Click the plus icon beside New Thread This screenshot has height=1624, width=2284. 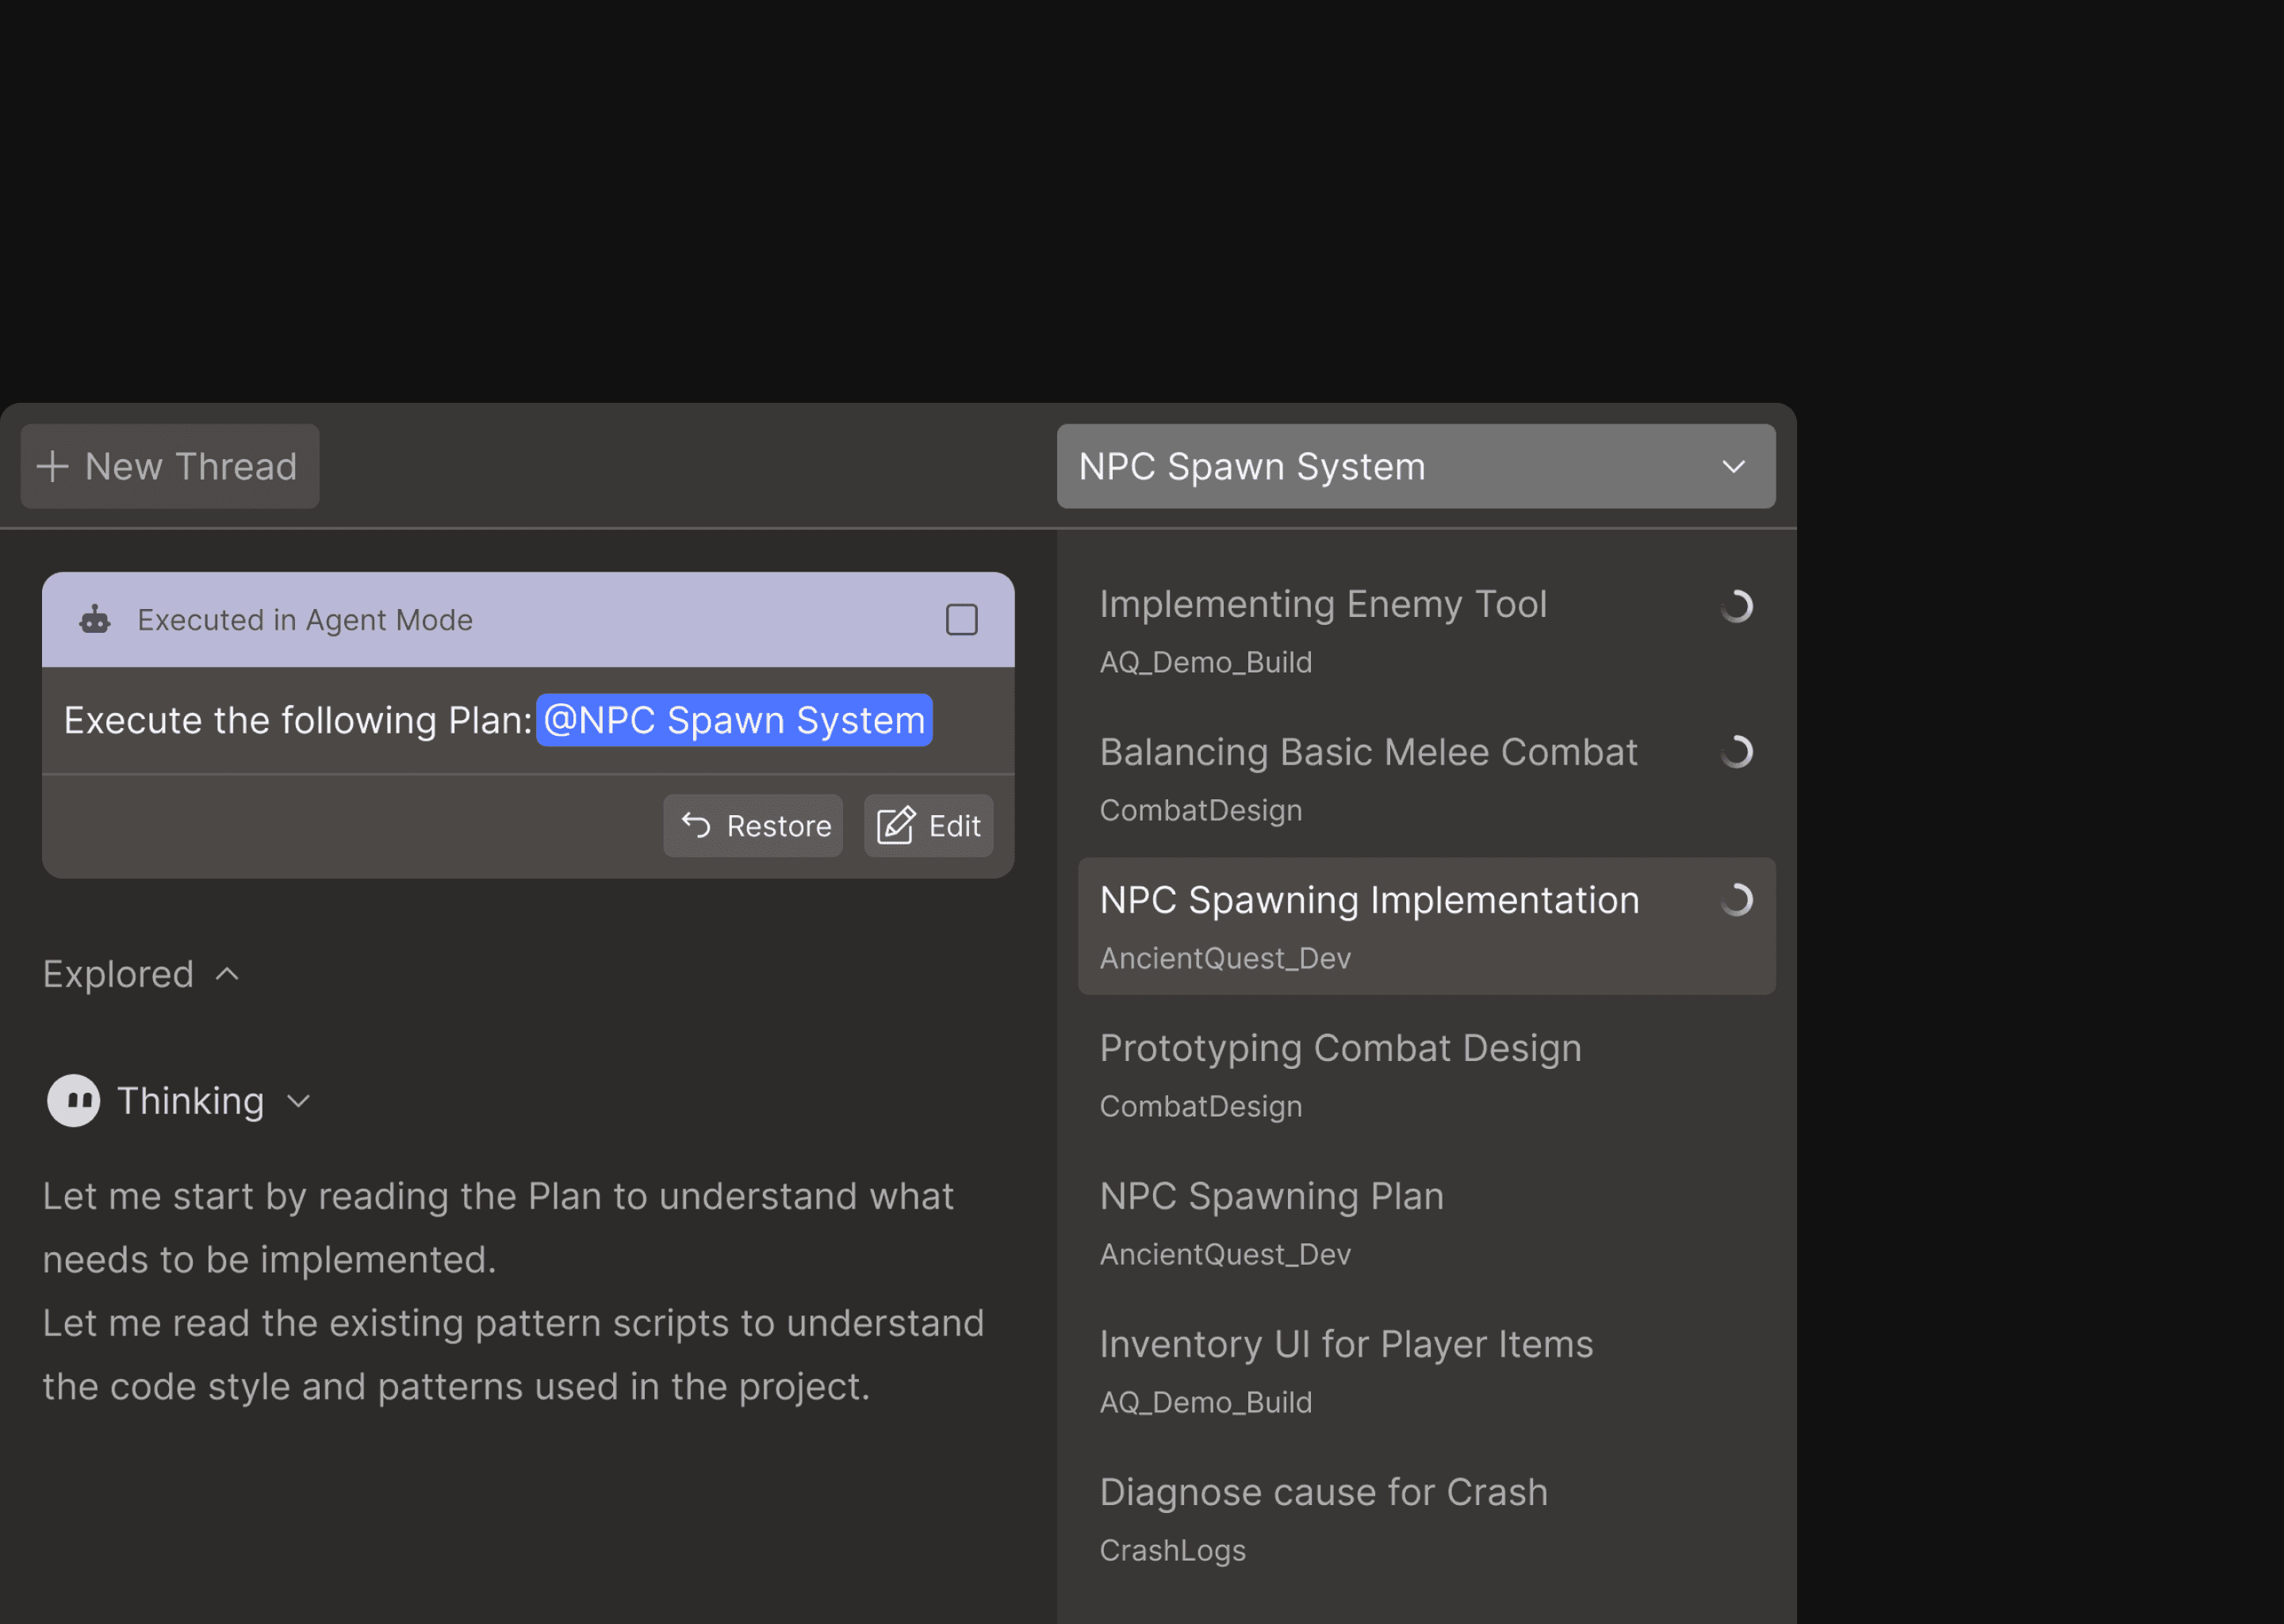pos(52,467)
